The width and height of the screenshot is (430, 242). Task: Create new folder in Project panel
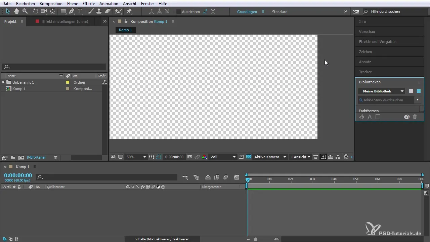(13, 157)
